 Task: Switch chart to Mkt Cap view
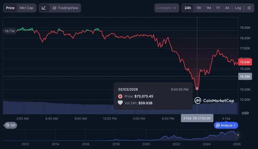(27, 8)
